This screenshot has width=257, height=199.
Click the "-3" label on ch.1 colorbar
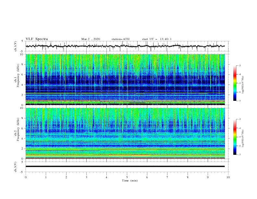pyautogui.click(x=239, y=65)
